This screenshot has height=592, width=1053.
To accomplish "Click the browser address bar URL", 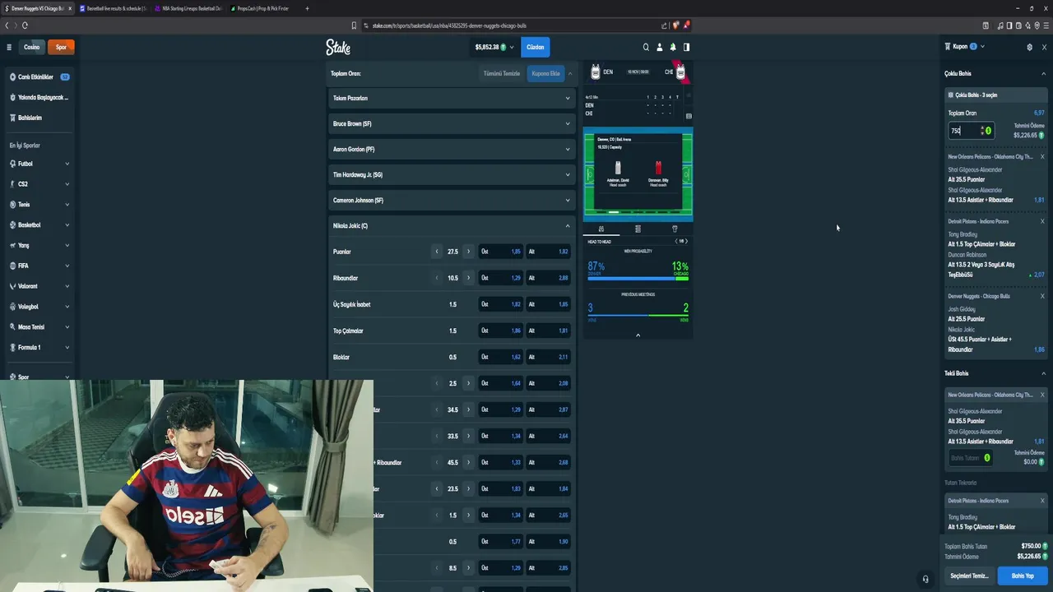I will [449, 25].
